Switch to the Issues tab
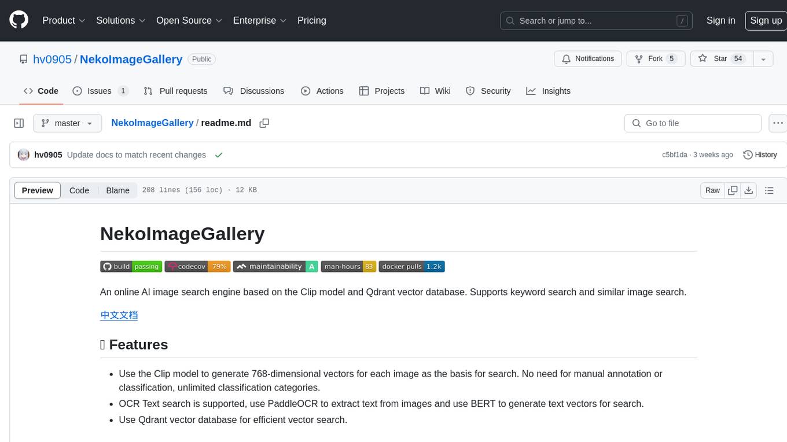Viewport: 787px width, 442px height. (100, 91)
